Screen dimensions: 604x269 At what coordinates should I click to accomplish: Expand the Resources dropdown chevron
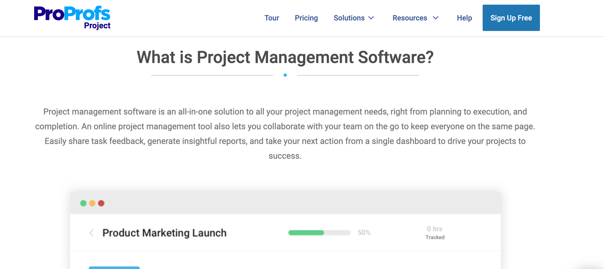(x=435, y=18)
